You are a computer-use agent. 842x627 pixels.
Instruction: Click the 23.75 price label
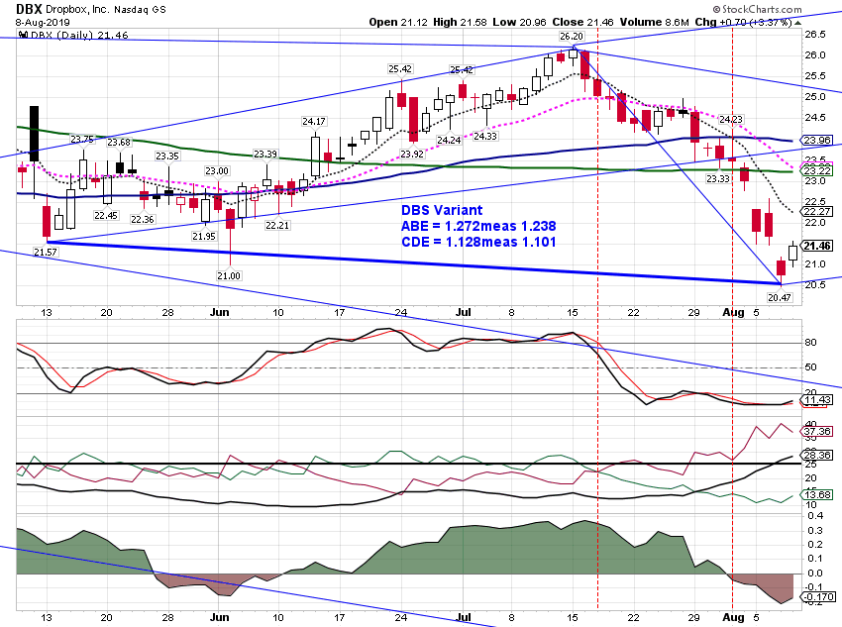(x=82, y=139)
